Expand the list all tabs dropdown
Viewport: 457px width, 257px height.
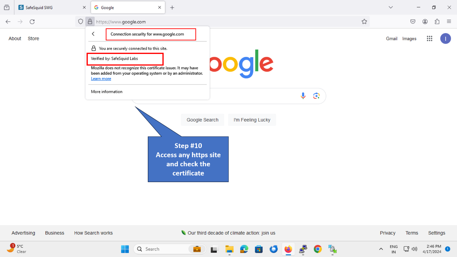(x=391, y=7)
